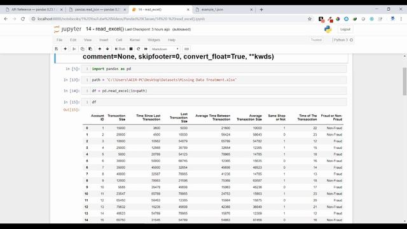Cut selected cells with scissors icon
The image size is (407, 229).
coord(74,49)
